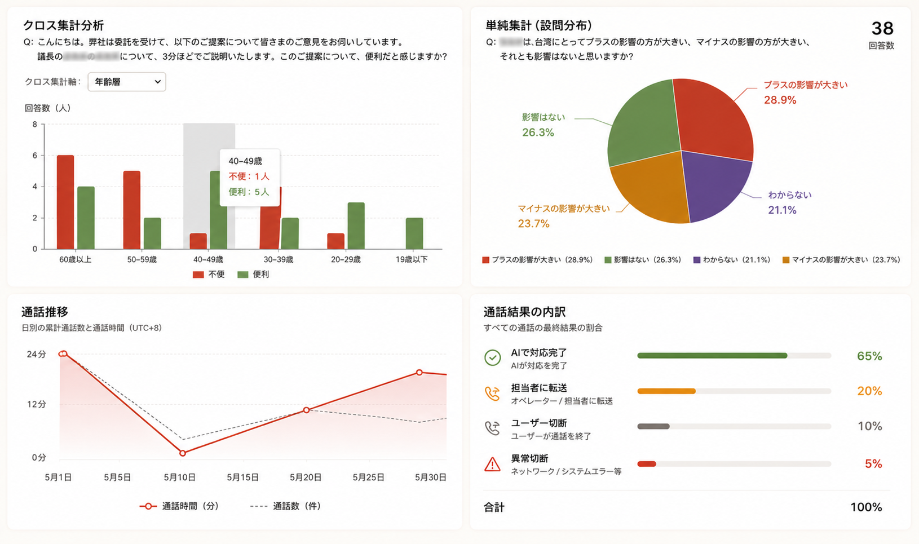Image resolution: width=919 pixels, height=544 pixels.
Task: Click the gray ユーザー切断 progress bar
Action: [x=653, y=426]
